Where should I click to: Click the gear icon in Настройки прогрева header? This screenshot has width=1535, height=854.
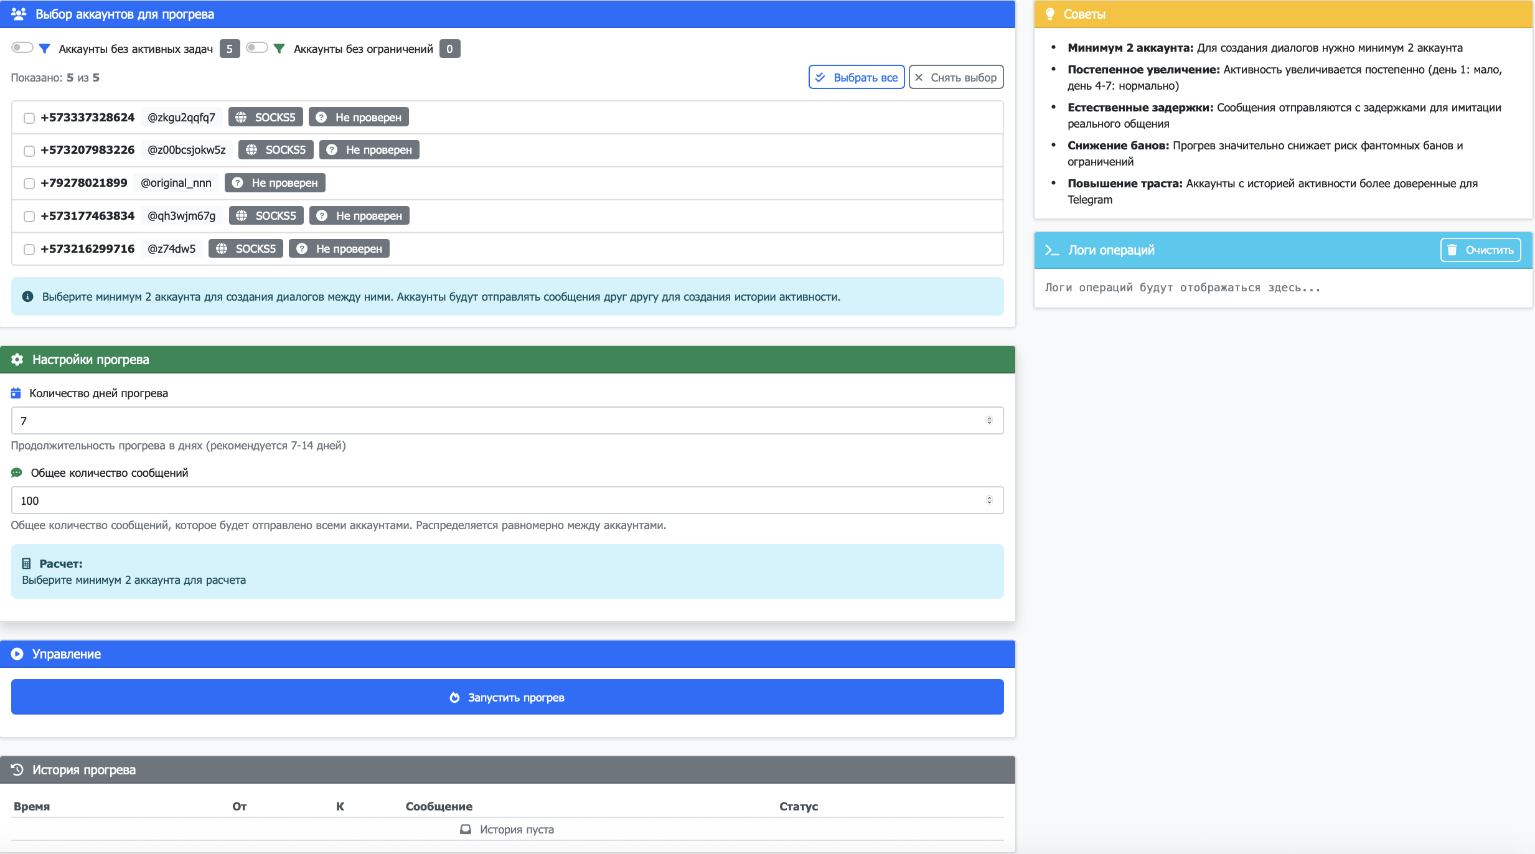coord(17,360)
